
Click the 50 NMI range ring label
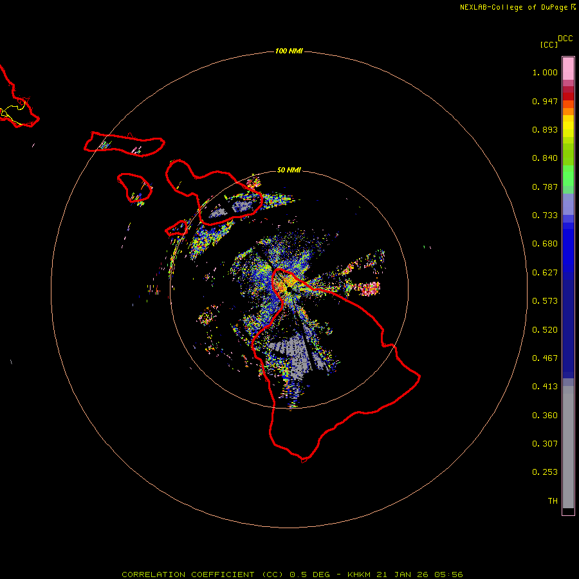pyautogui.click(x=289, y=170)
